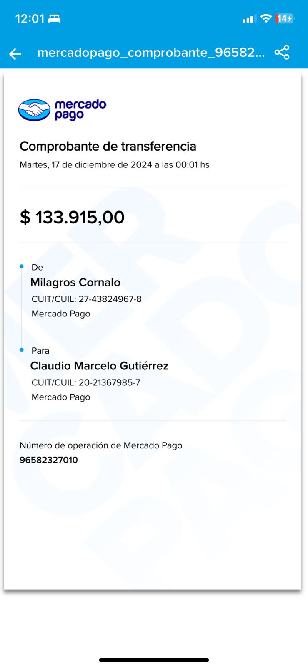The width and height of the screenshot is (308, 668).
Task: Tap the blue bullet next to De
Action: [x=22, y=266]
